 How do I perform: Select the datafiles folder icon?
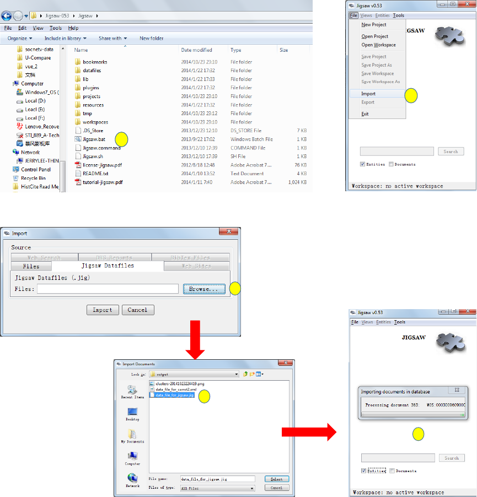[x=78, y=71]
